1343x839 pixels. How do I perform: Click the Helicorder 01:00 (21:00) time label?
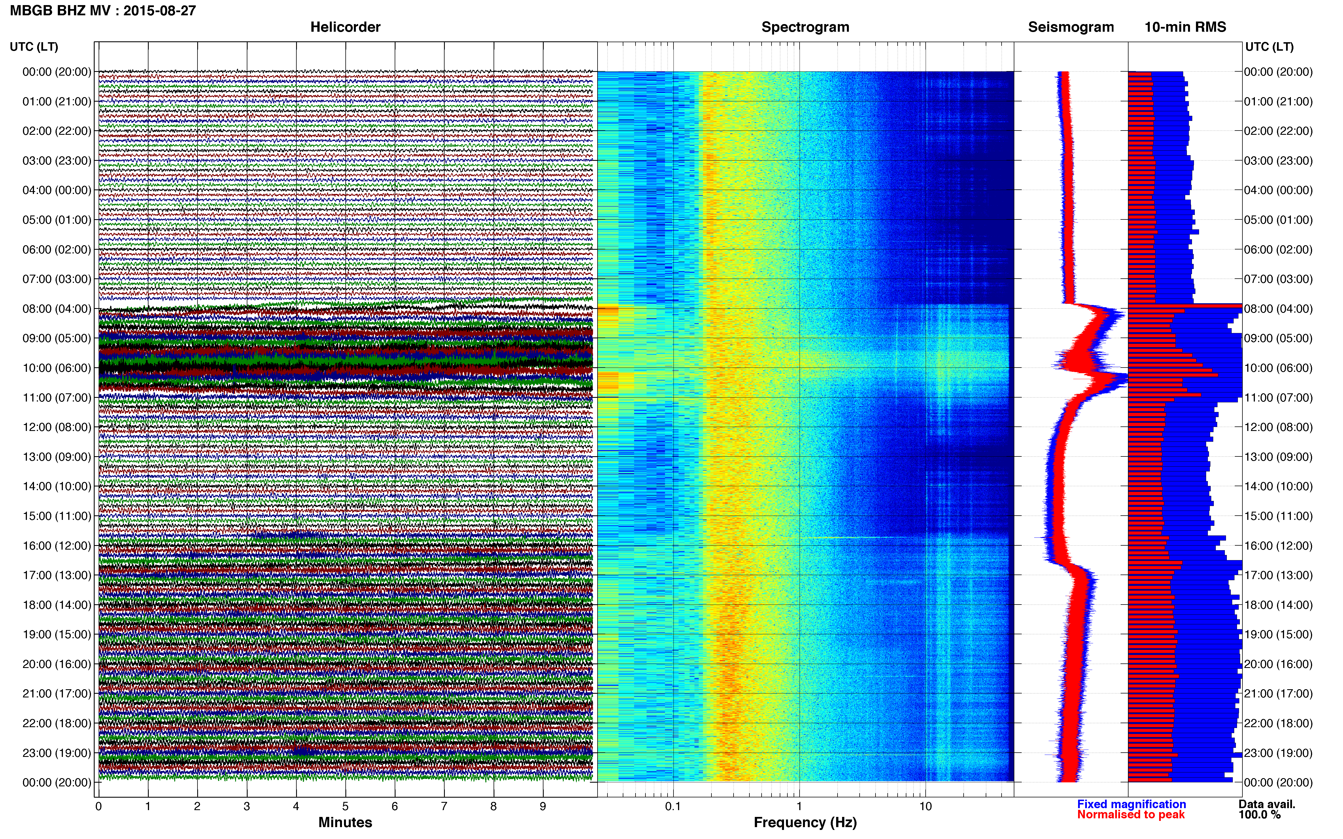pos(57,102)
